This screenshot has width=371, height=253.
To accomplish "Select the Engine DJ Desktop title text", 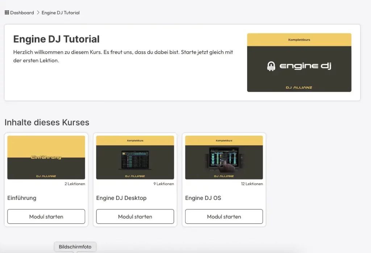I will coord(121,198).
